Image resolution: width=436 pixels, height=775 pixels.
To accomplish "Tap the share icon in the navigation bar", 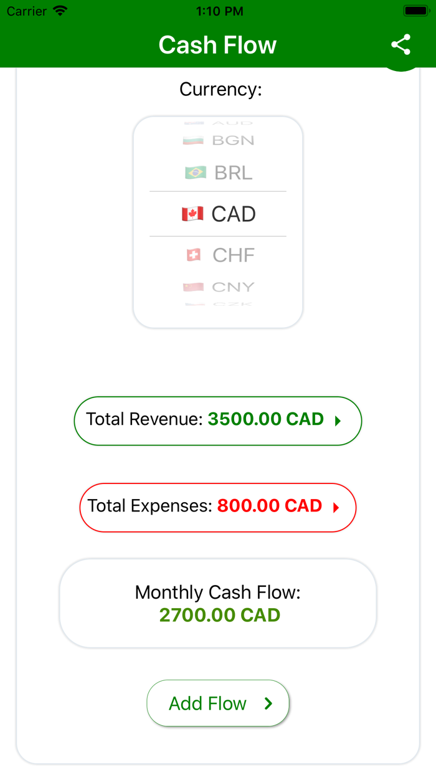I will (400, 44).
